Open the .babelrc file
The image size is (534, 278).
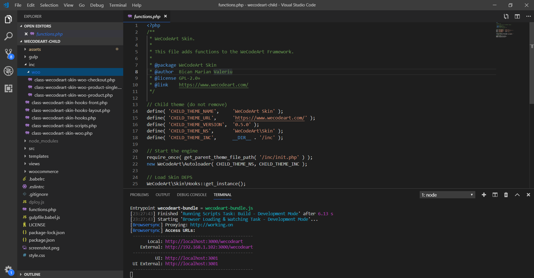point(70,179)
